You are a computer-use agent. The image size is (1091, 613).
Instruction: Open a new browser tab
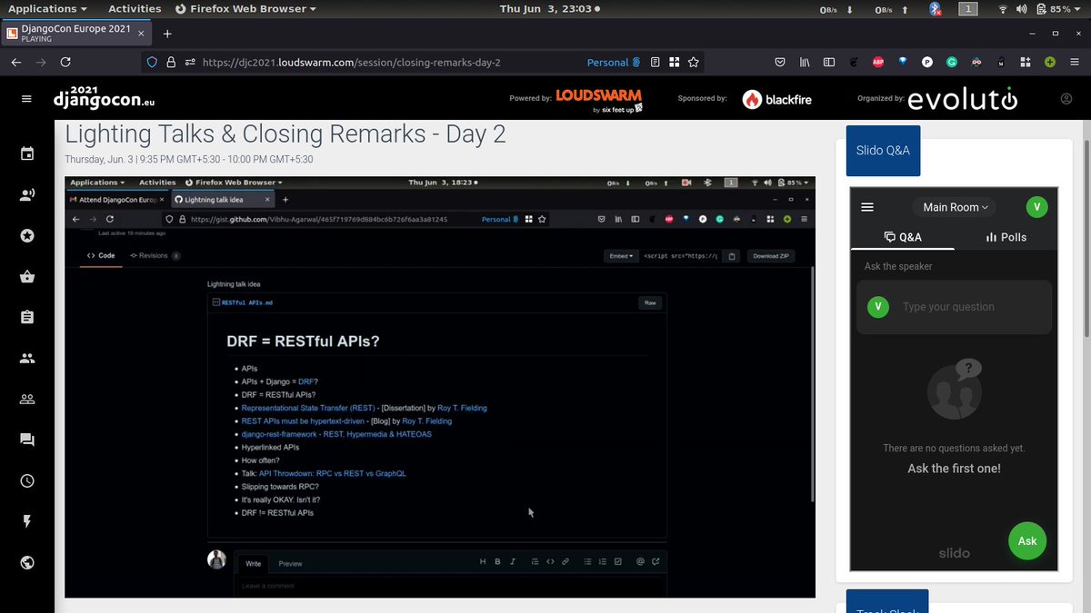pyautogui.click(x=167, y=34)
